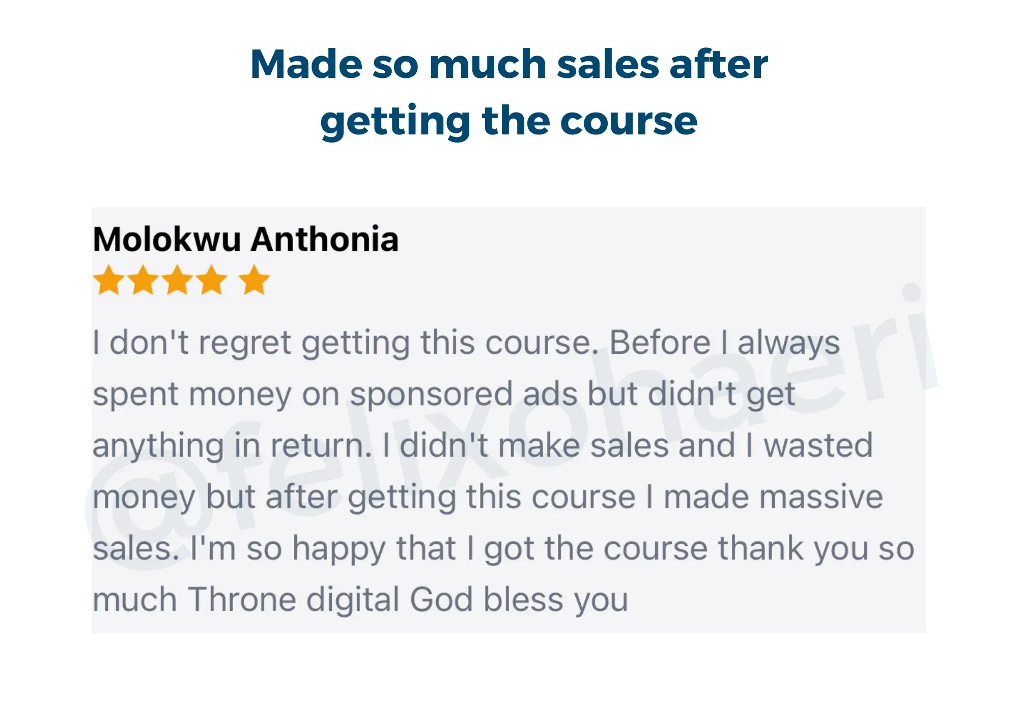Click the reviewer name Molokwu Anthonia

245,239
